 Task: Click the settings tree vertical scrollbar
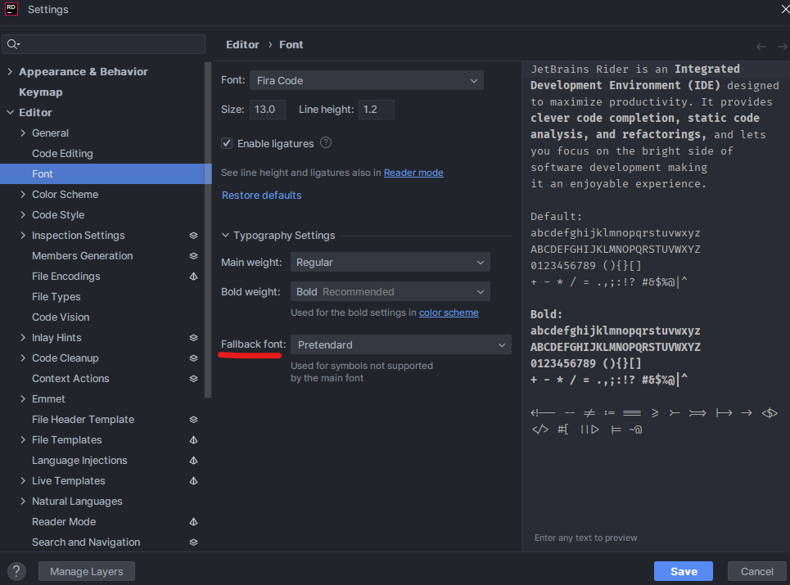pos(208,230)
